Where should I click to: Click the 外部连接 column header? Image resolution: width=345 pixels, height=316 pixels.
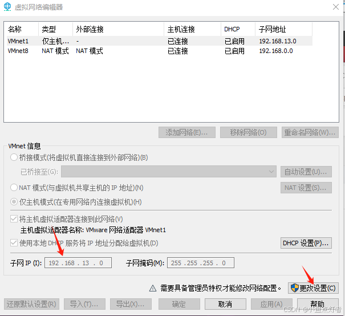pyautogui.click(x=118, y=29)
